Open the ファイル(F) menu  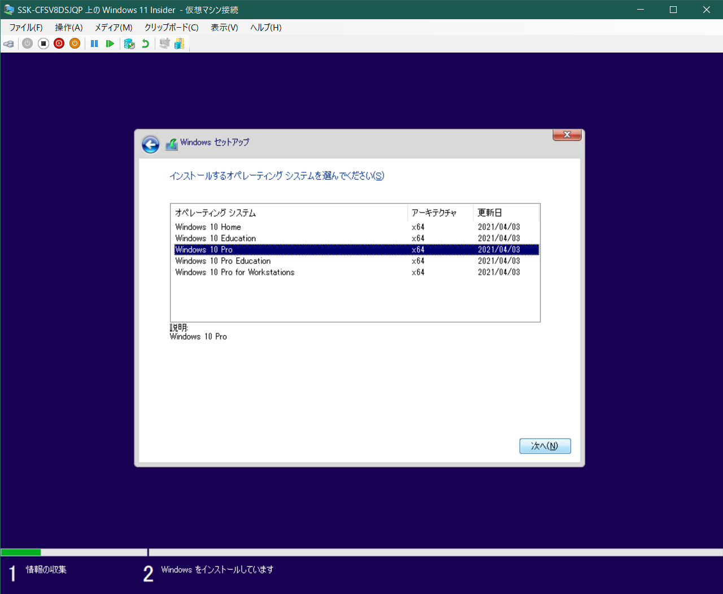point(26,27)
